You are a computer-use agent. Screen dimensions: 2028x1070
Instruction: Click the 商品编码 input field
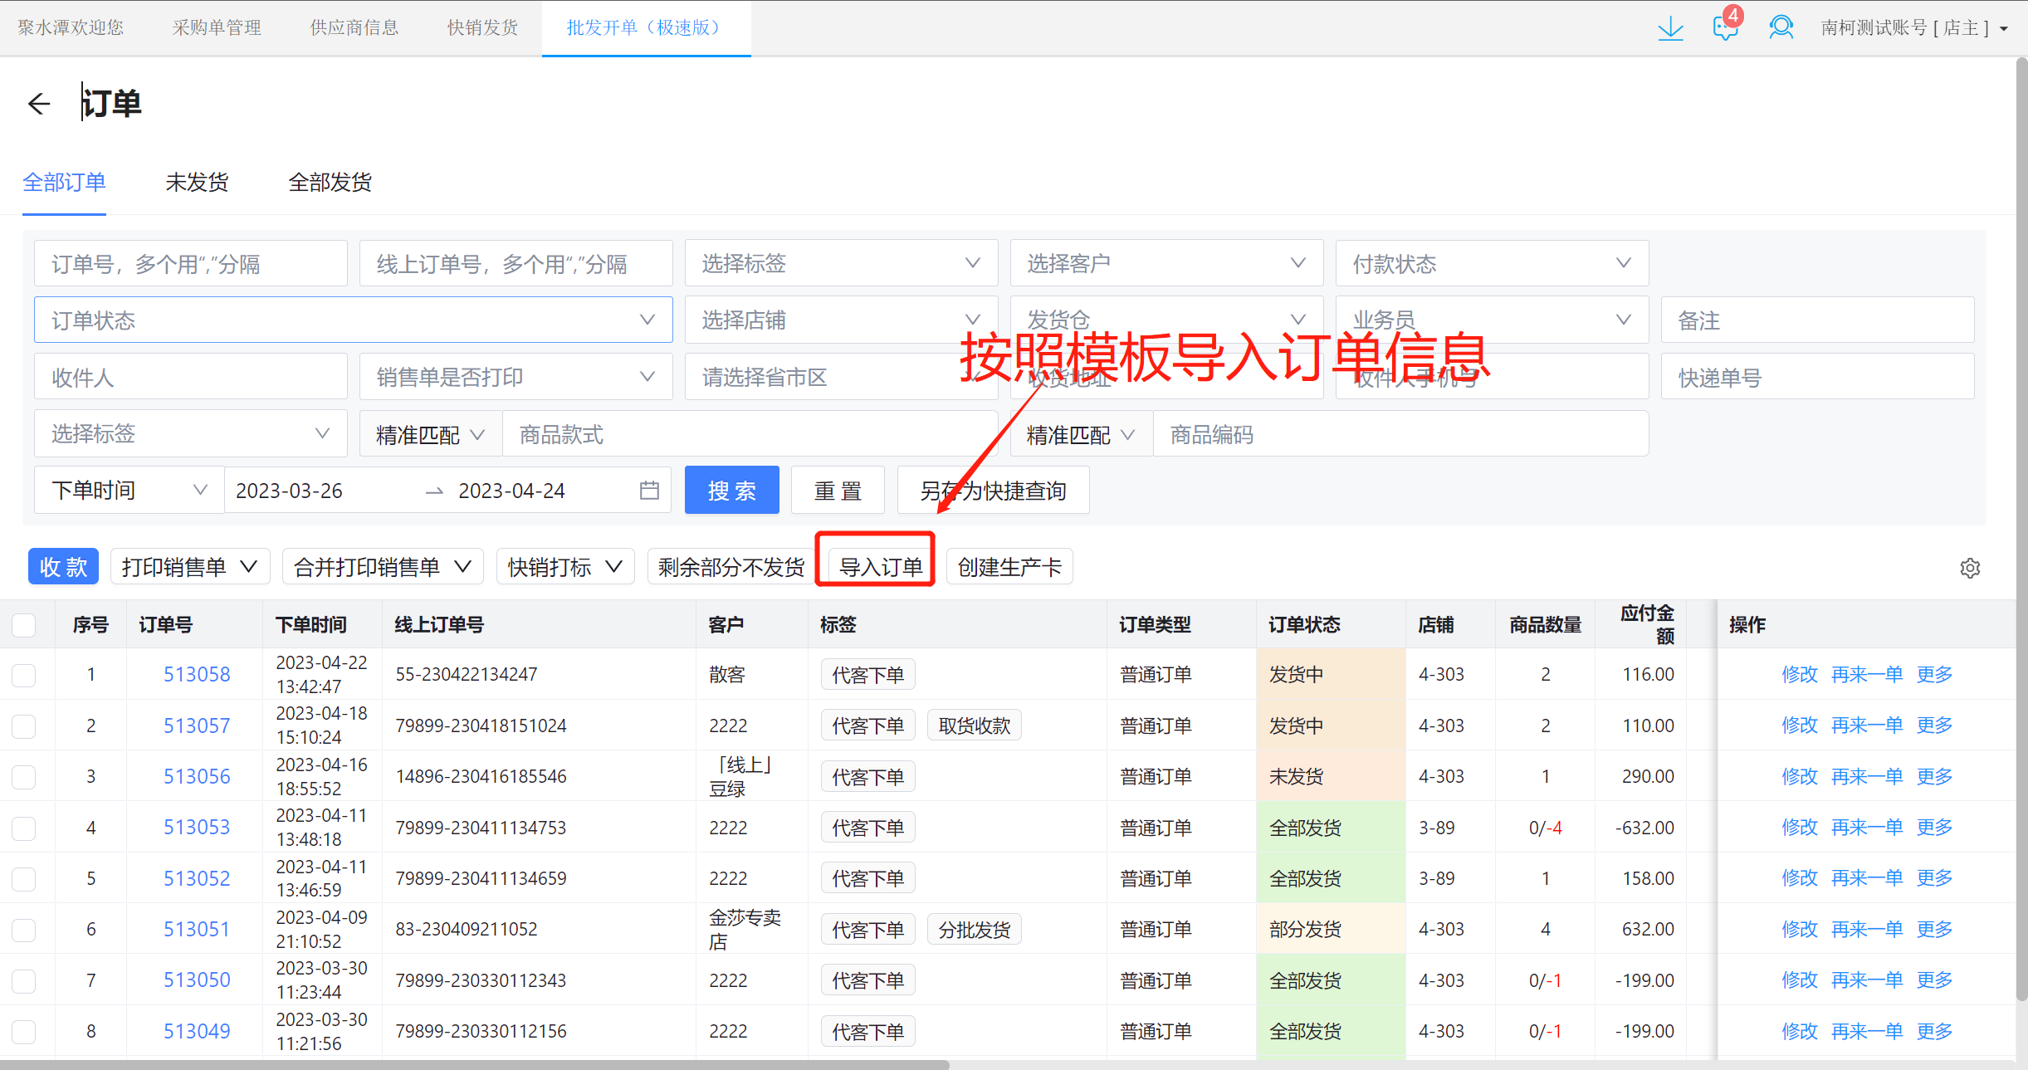pyautogui.click(x=1400, y=433)
